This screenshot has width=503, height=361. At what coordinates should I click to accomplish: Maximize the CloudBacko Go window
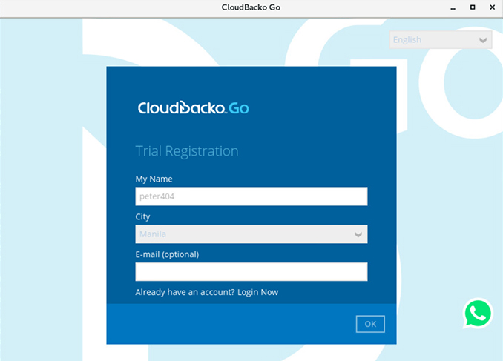473,7
